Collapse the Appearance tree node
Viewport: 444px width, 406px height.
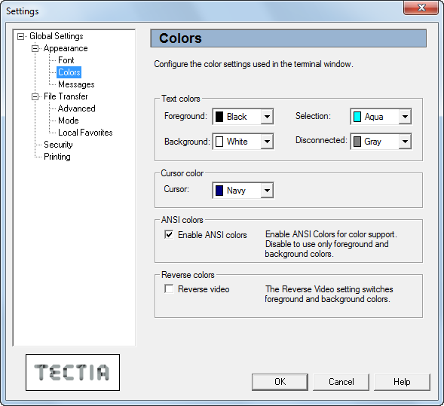point(35,49)
